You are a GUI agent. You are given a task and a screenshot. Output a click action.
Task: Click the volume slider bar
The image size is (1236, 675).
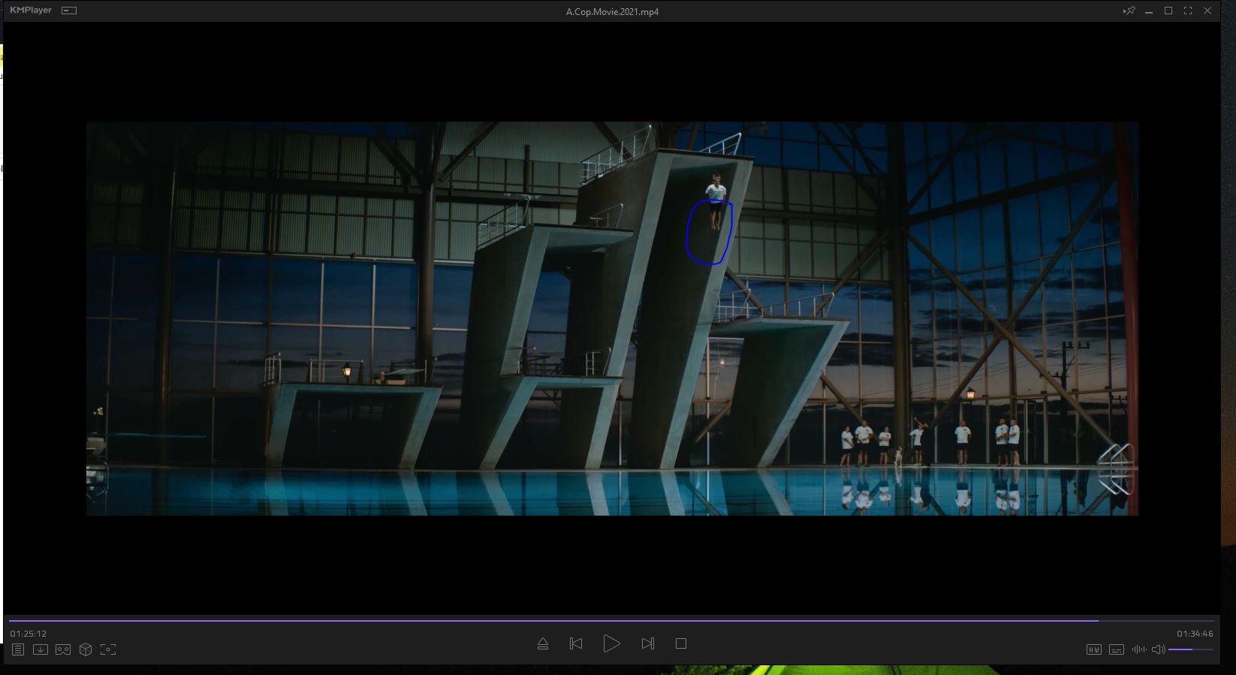(x=1190, y=649)
